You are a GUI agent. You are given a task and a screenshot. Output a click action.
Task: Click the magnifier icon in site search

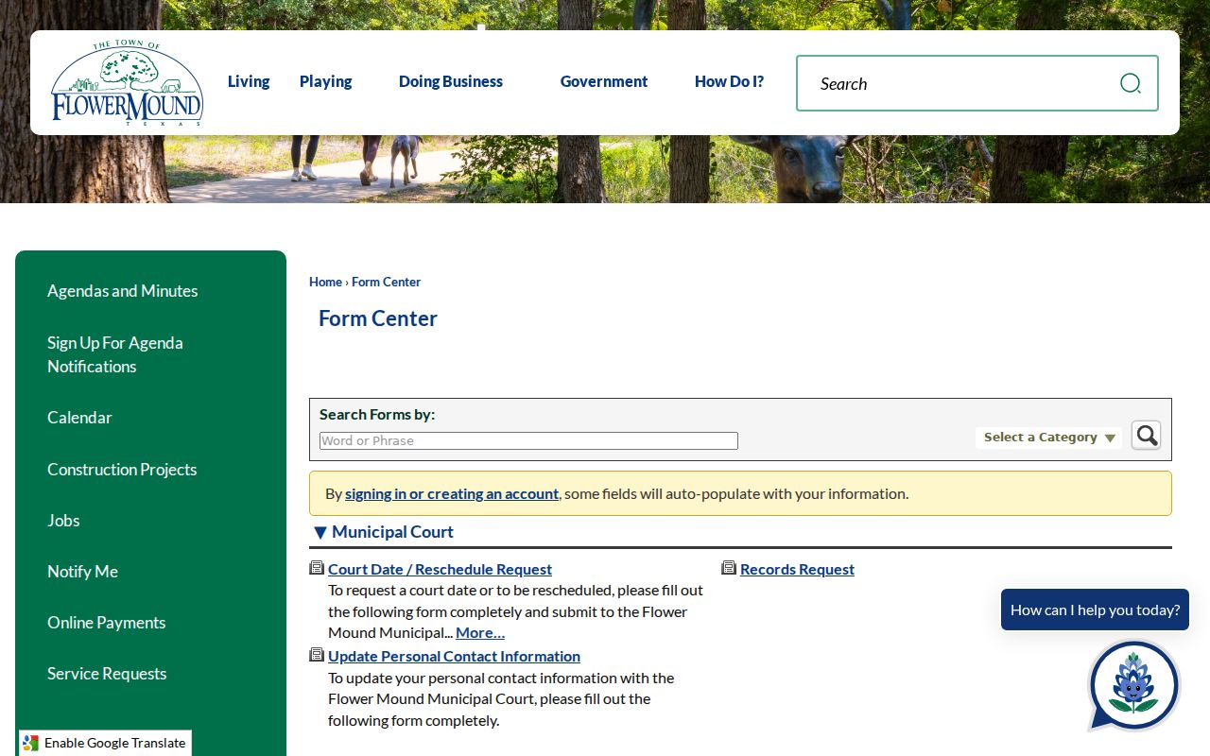click(1130, 83)
